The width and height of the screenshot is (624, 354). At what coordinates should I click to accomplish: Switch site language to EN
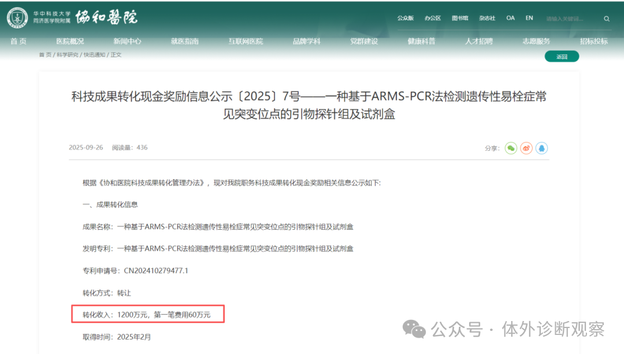click(529, 18)
